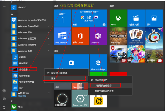Open the Microsoft Store tile

click(71, 62)
